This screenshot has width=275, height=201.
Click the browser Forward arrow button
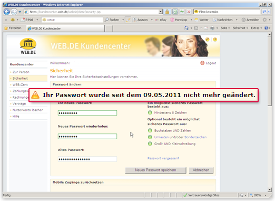pyautogui.click(x=14, y=12)
